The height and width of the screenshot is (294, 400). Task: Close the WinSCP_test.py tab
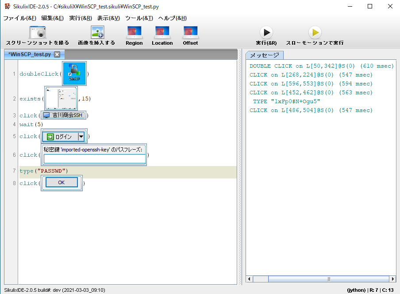click(57, 54)
